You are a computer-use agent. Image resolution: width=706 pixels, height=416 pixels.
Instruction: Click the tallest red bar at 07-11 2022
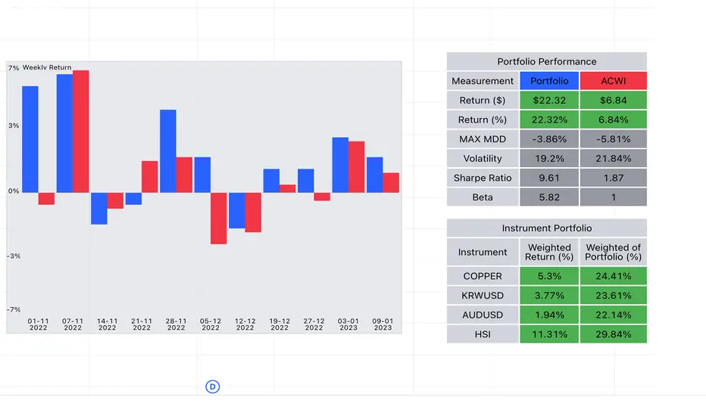pos(80,132)
